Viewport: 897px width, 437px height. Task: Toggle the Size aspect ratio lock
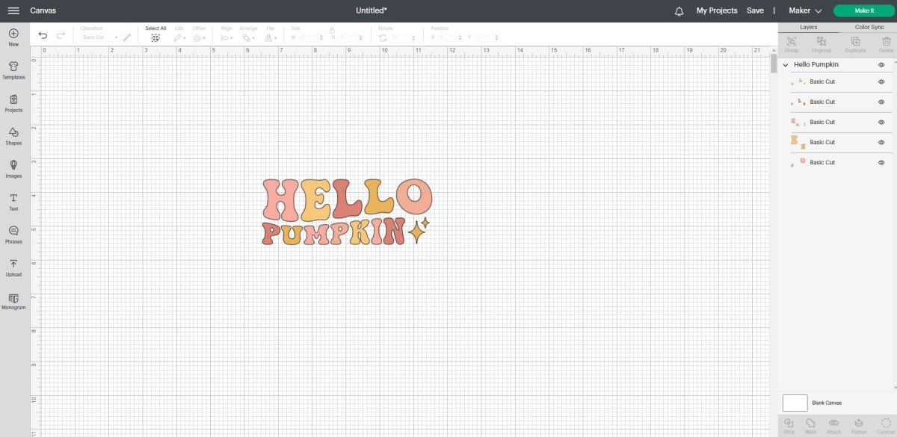[x=332, y=30]
